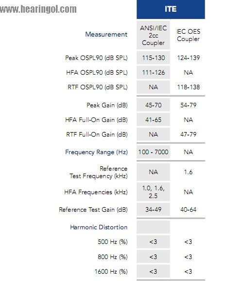Click the ITE column header

171,9
